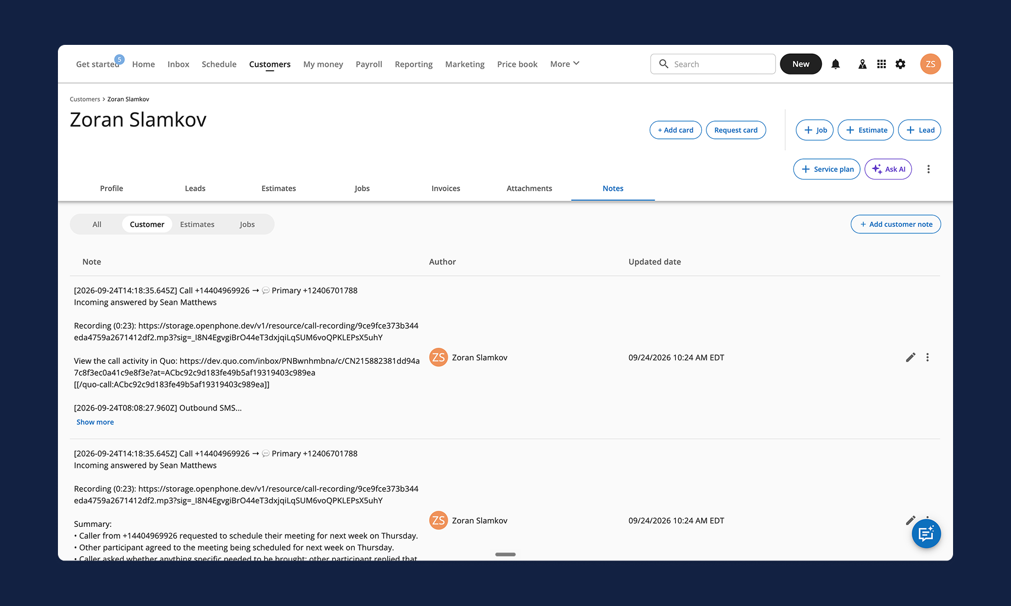Switch to the Leads tab
This screenshot has height=606, width=1011.
pyautogui.click(x=195, y=188)
